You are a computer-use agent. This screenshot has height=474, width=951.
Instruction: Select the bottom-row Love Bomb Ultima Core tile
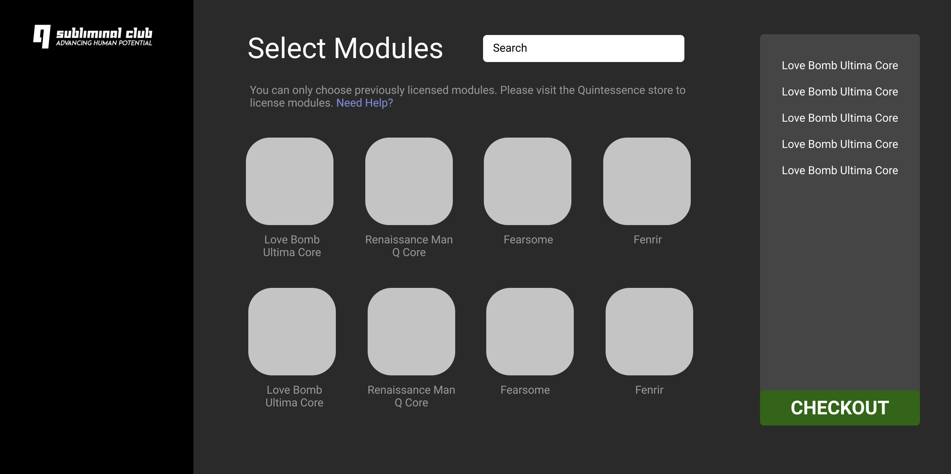pyautogui.click(x=292, y=332)
